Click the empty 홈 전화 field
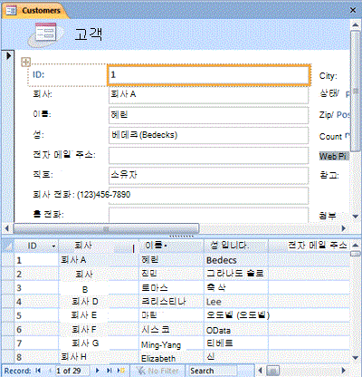 coord(208,215)
